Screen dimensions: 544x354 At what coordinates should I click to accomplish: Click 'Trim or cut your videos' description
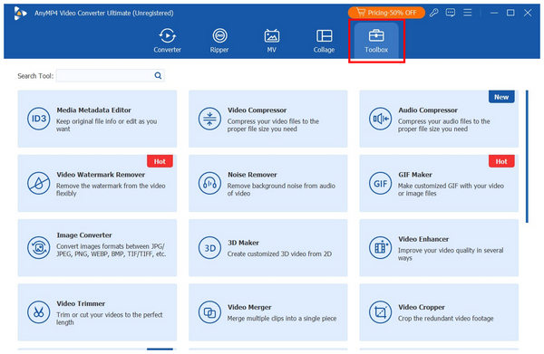coord(110,319)
